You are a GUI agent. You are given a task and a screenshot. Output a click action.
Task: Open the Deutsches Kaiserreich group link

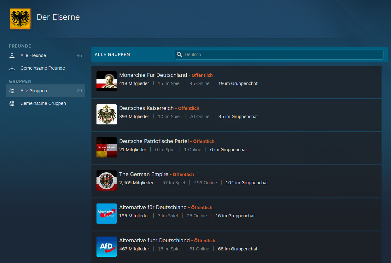coord(146,108)
